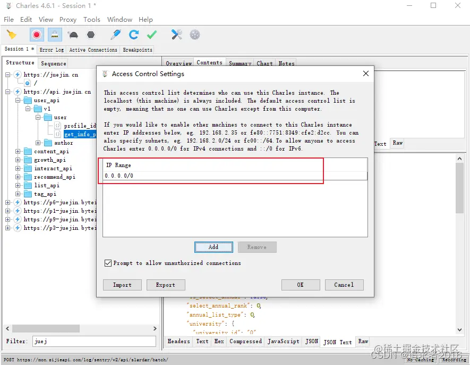Image resolution: width=470 pixels, height=365 pixels.
Task: Click the Raw tab beside Text
Action: click(397, 143)
